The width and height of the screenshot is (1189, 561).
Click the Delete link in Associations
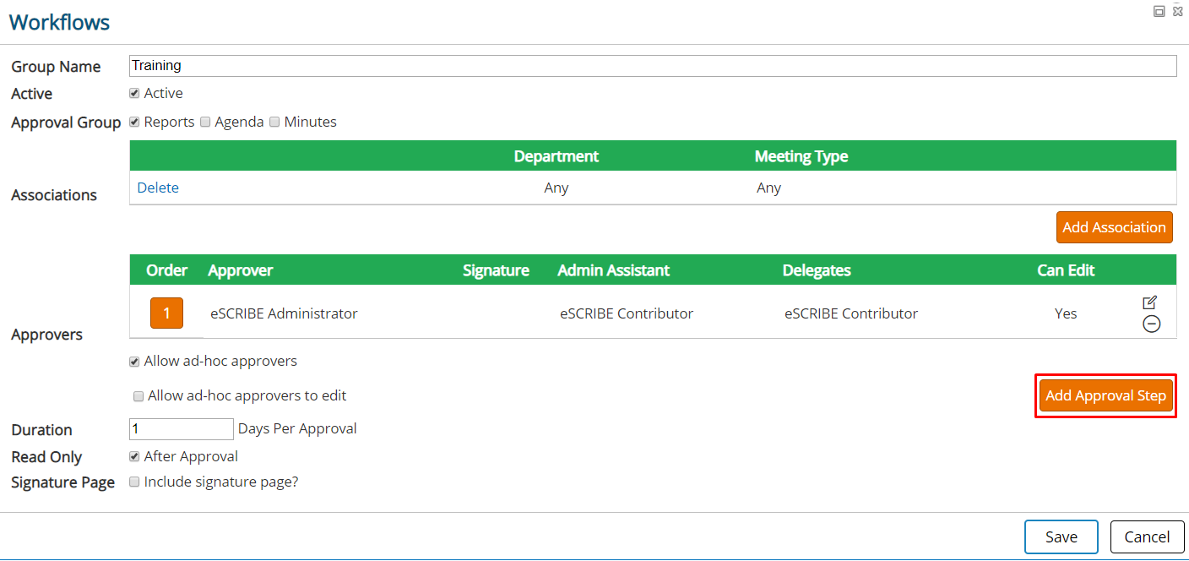(x=158, y=188)
